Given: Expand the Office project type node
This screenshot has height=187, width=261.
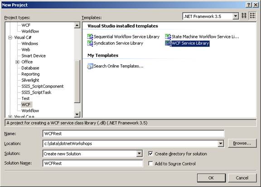Looking at the screenshot, I should tap(17, 62).
